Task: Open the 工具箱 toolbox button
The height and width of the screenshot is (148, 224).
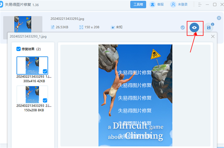Action: pyautogui.click(x=138, y=4)
